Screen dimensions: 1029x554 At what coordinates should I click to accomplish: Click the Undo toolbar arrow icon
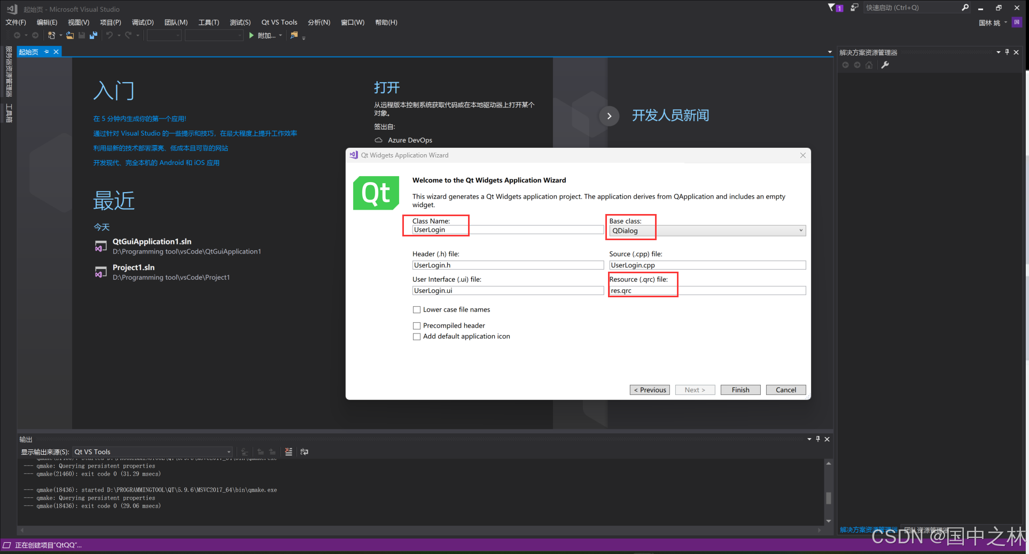(x=109, y=35)
